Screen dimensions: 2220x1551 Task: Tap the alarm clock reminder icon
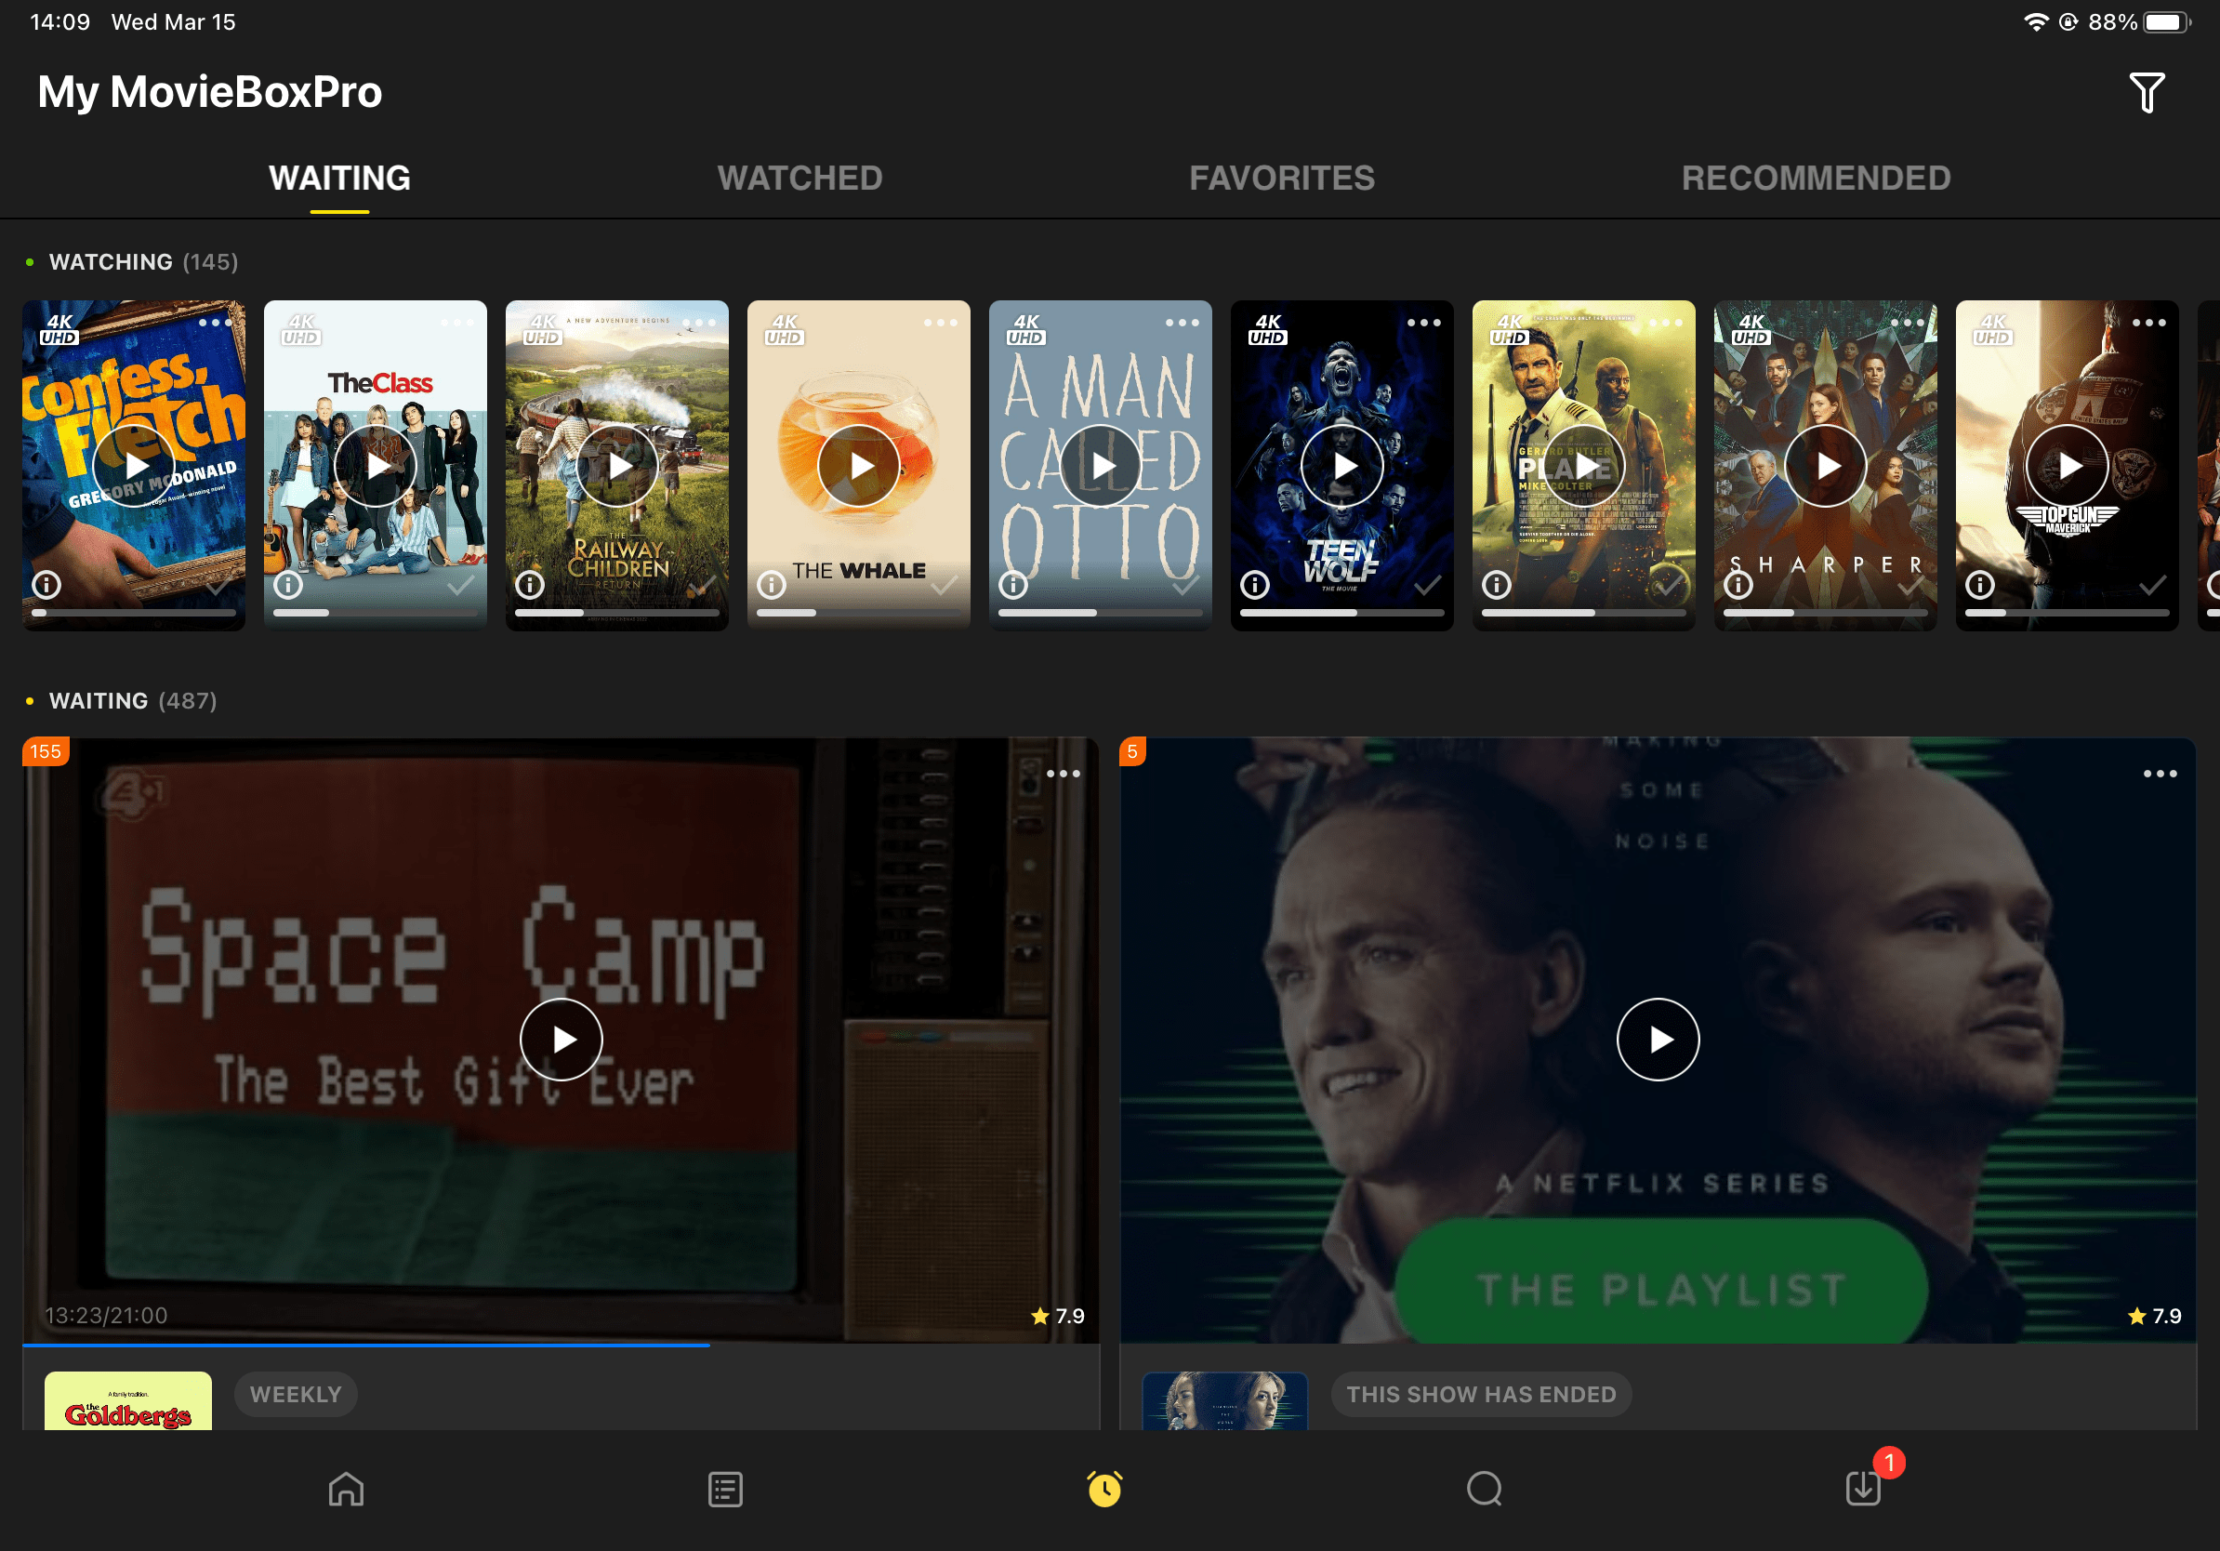1103,1490
